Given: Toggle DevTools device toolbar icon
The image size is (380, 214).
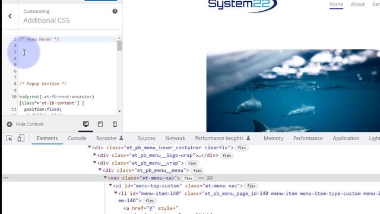Looking at the screenshot, I should [x=21, y=138].
